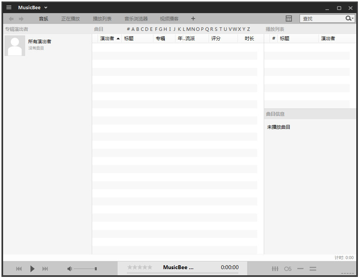Open the panel layout icon beside the search box
This screenshot has width=359, height=278.
click(289, 18)
